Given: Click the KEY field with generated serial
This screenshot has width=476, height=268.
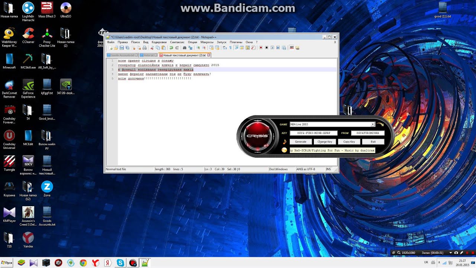Looking at the screenshot, I should [313, 133].
